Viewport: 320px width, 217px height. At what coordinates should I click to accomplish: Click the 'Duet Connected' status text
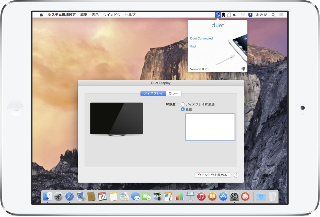click(x=201, y=38)
